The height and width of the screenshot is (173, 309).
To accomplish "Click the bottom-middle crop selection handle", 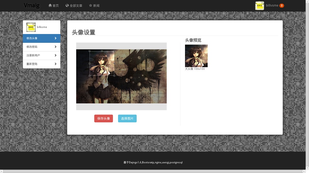I will [102, 76].
